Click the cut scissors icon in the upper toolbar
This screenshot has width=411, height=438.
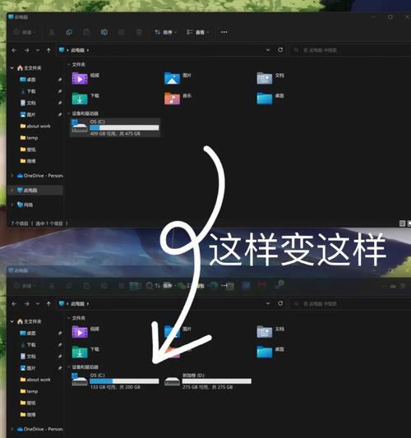coord(52,32)
